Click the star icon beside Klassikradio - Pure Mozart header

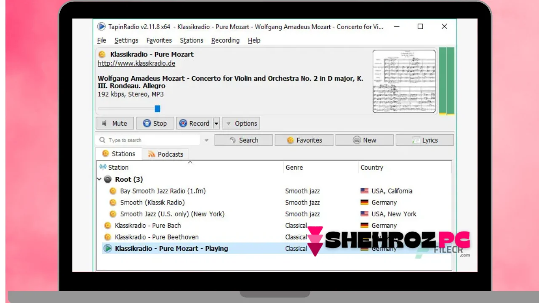tap(101, 54)
